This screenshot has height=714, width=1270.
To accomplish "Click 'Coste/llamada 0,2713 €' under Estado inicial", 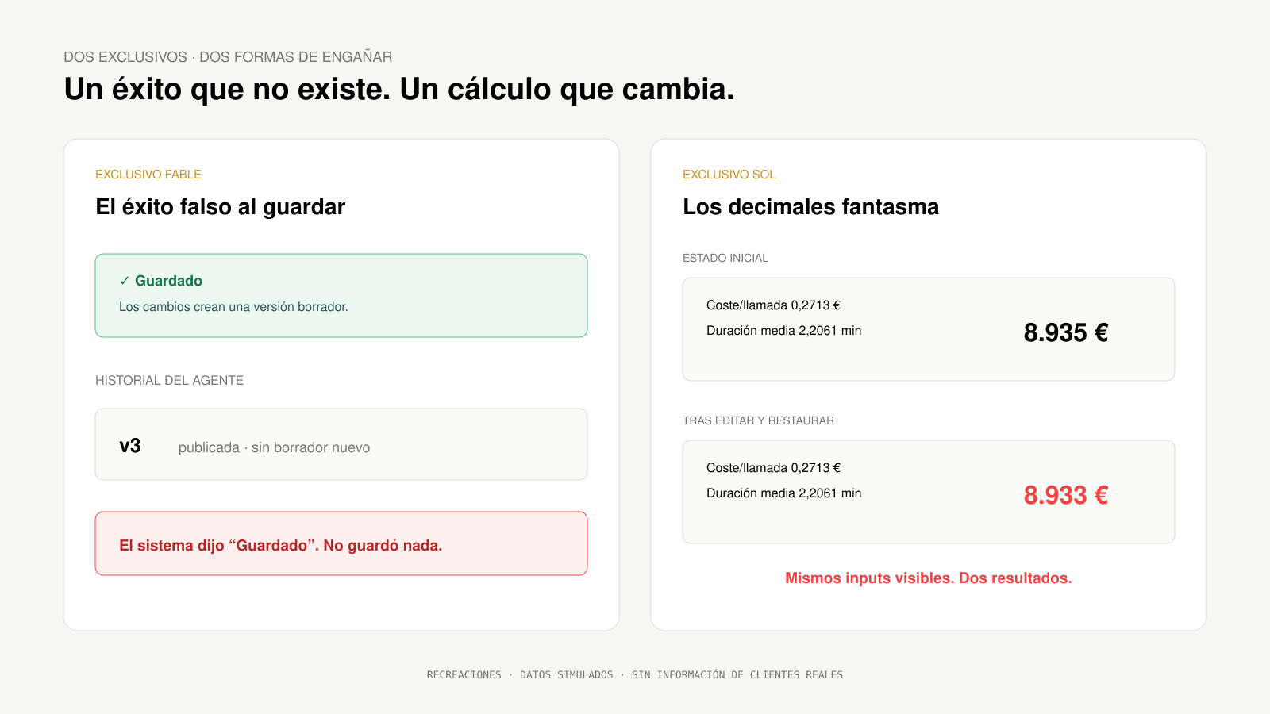I will tap(773, 305).
